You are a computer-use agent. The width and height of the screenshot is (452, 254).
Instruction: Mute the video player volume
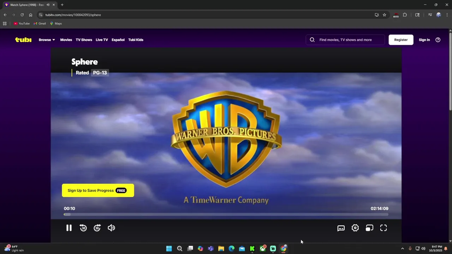pos(111,228)
